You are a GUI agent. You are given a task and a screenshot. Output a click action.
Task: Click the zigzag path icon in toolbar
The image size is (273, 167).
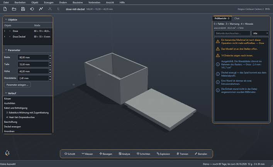41,9
